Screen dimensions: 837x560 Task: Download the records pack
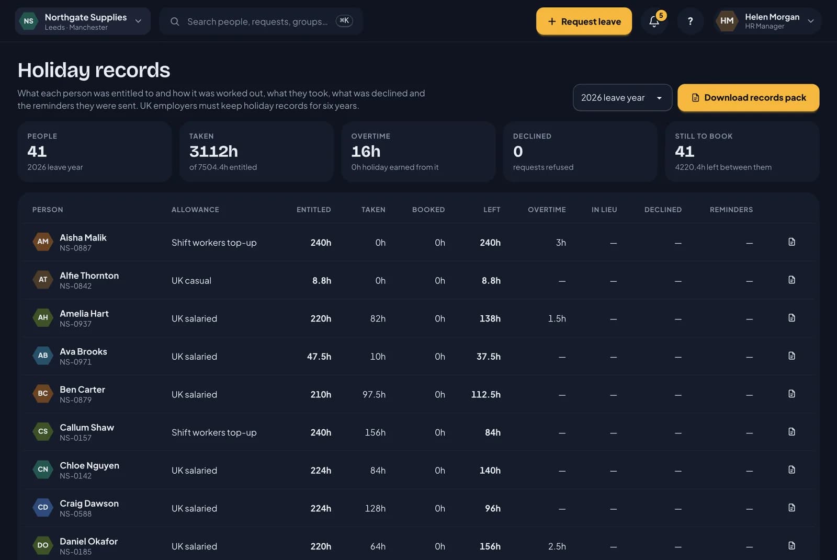748,98
